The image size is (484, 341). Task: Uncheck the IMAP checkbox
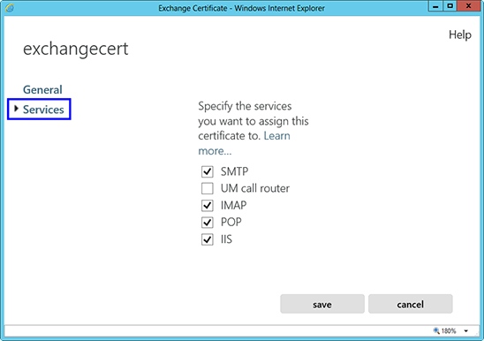click(x=208, y=206)
